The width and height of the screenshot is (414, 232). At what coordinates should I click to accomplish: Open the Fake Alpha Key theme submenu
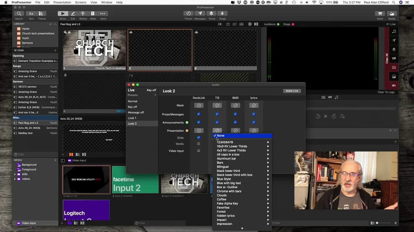(242, 204)
